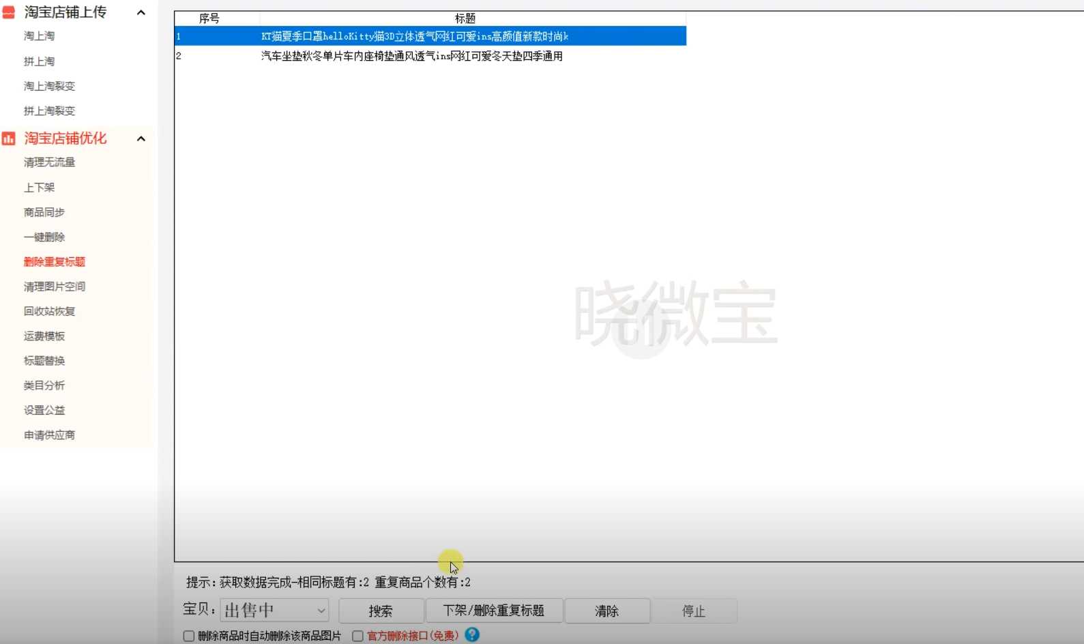Collapse the 淘宝店铺上传 section chevron
The image size is (1084, 644).
click(x=141, y=12)
